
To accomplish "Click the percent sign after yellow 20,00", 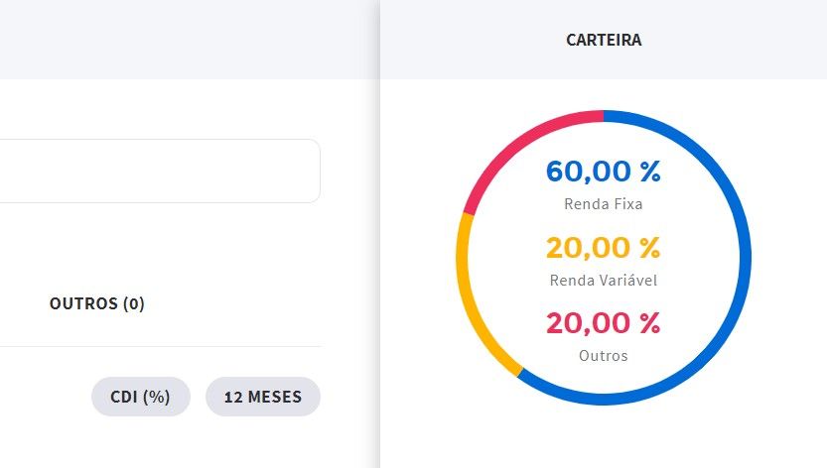I will [650, 247].
